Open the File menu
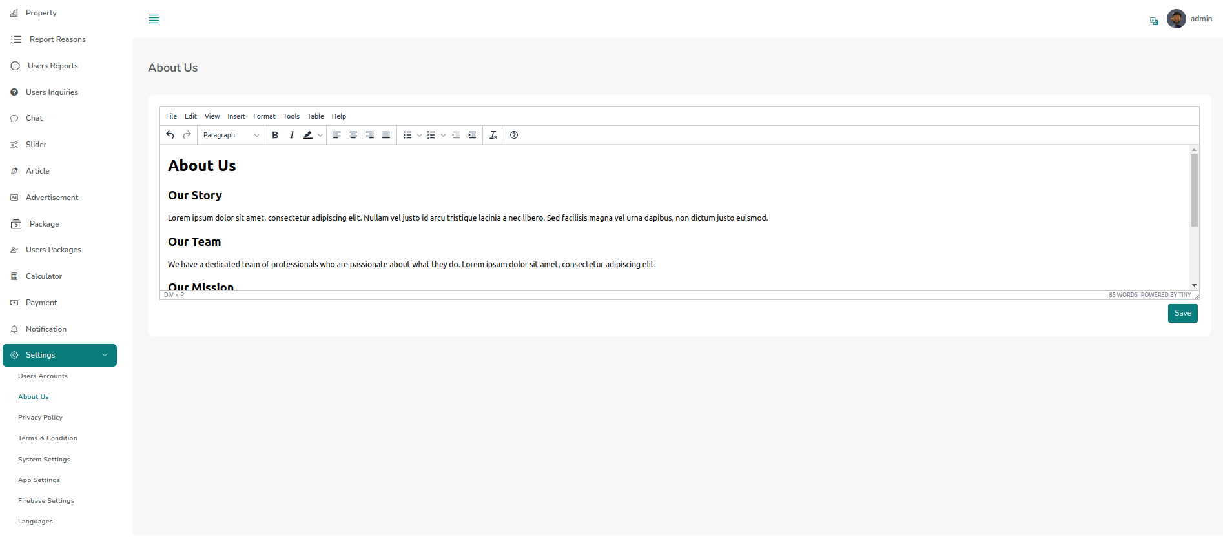 (171, 116)
